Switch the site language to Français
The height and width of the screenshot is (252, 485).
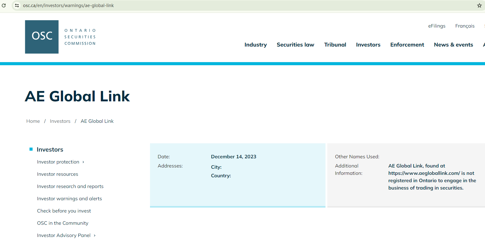pyautogui.click(x=465, y=26)
